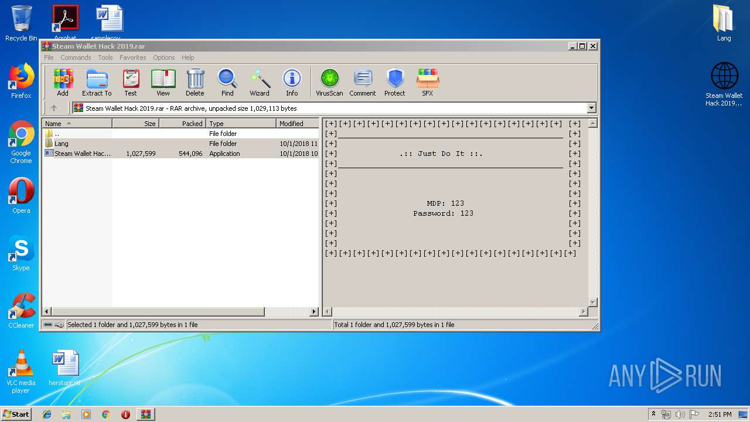750x422 pixels.
Task: Open the Options menu
Action: (x=164, y=57)
